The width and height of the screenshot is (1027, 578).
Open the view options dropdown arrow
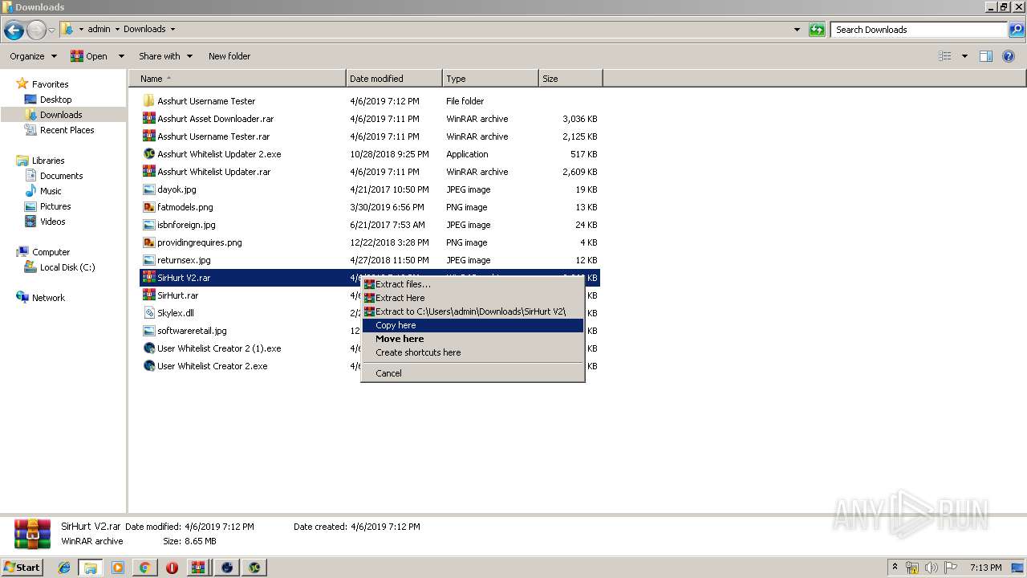coord(964,56)
